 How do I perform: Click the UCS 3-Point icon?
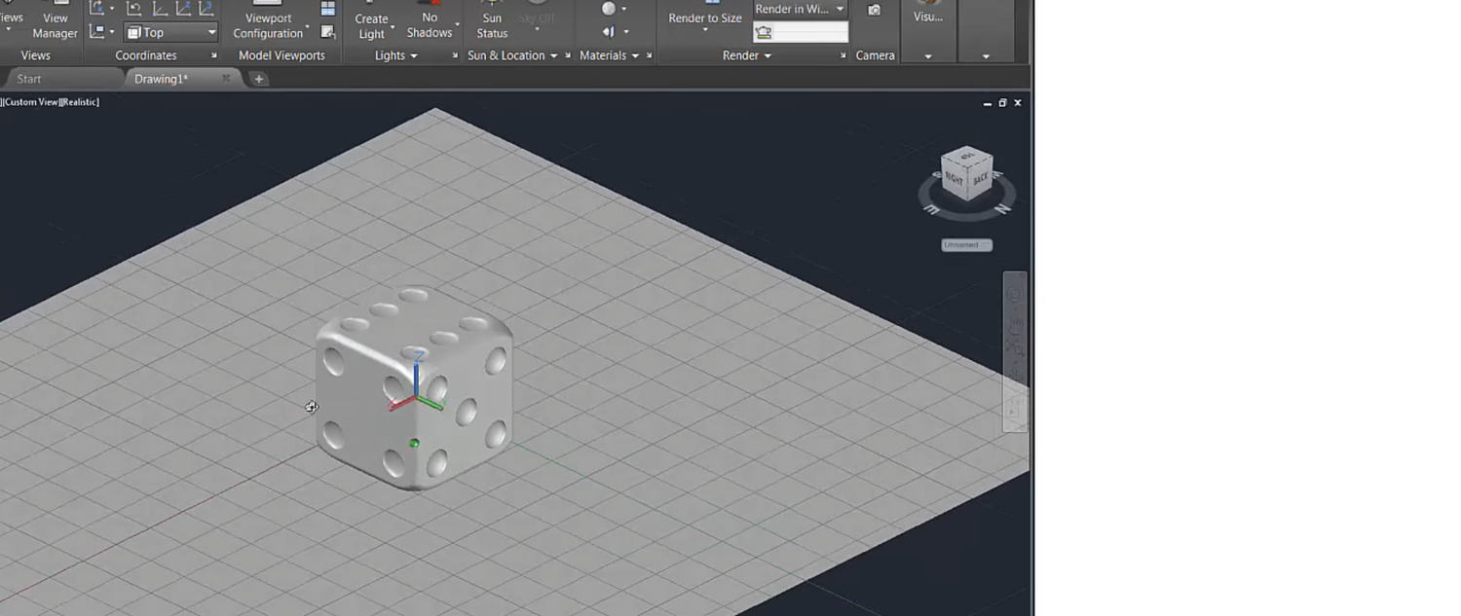(206, 9)
